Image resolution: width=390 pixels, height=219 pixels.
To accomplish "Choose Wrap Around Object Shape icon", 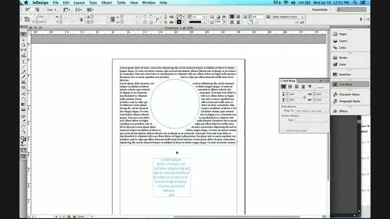I will [x=297, y=86].
